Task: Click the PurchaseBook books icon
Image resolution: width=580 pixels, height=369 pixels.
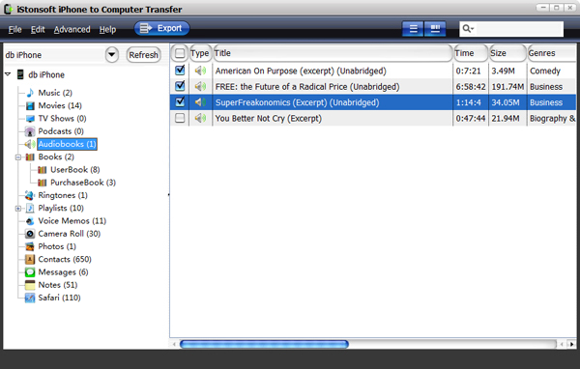Action: pyautogui.click(x=43, y=183)
